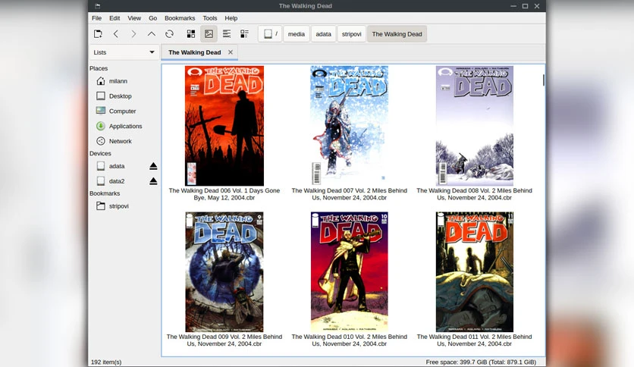Select Walking Dead 007 cover thumbnail
Image resolution: width=634 pixels, height=367 pixels.
[350, 126]
